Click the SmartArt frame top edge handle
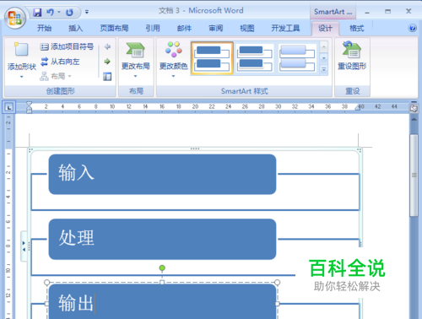This screenshot has width=422, height=319. [x=195, y=149]
